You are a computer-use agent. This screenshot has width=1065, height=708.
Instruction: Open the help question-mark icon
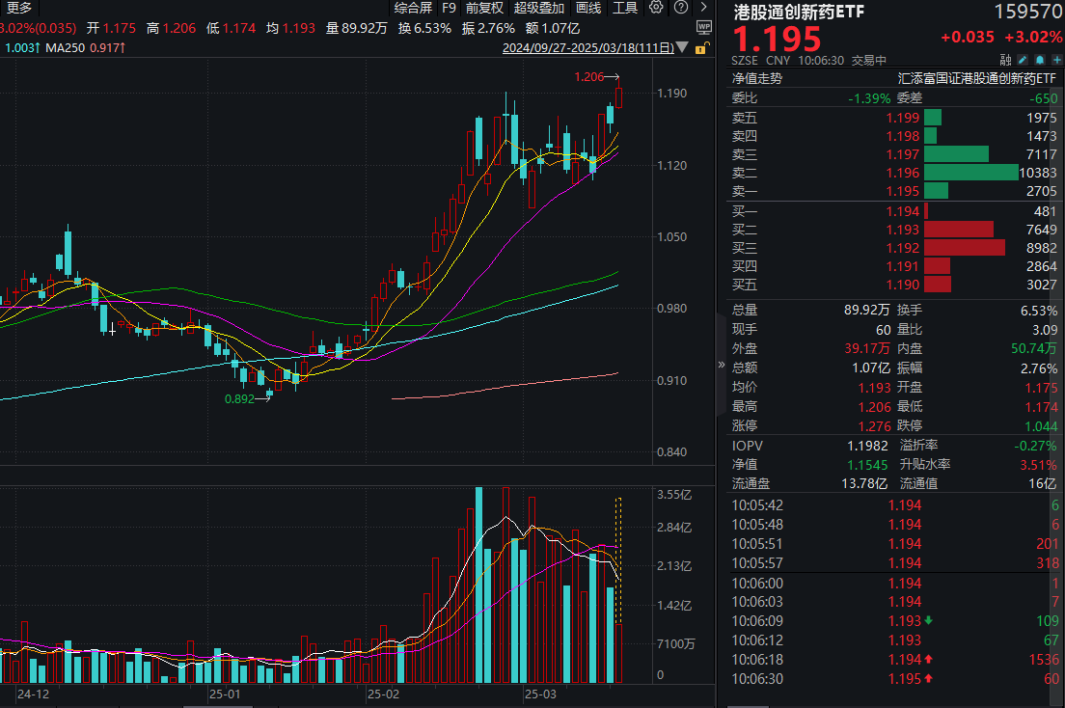click(x=681, y=8)
